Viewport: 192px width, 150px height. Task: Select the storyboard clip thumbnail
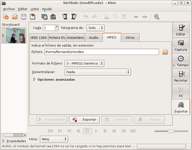tap(14, 36)
